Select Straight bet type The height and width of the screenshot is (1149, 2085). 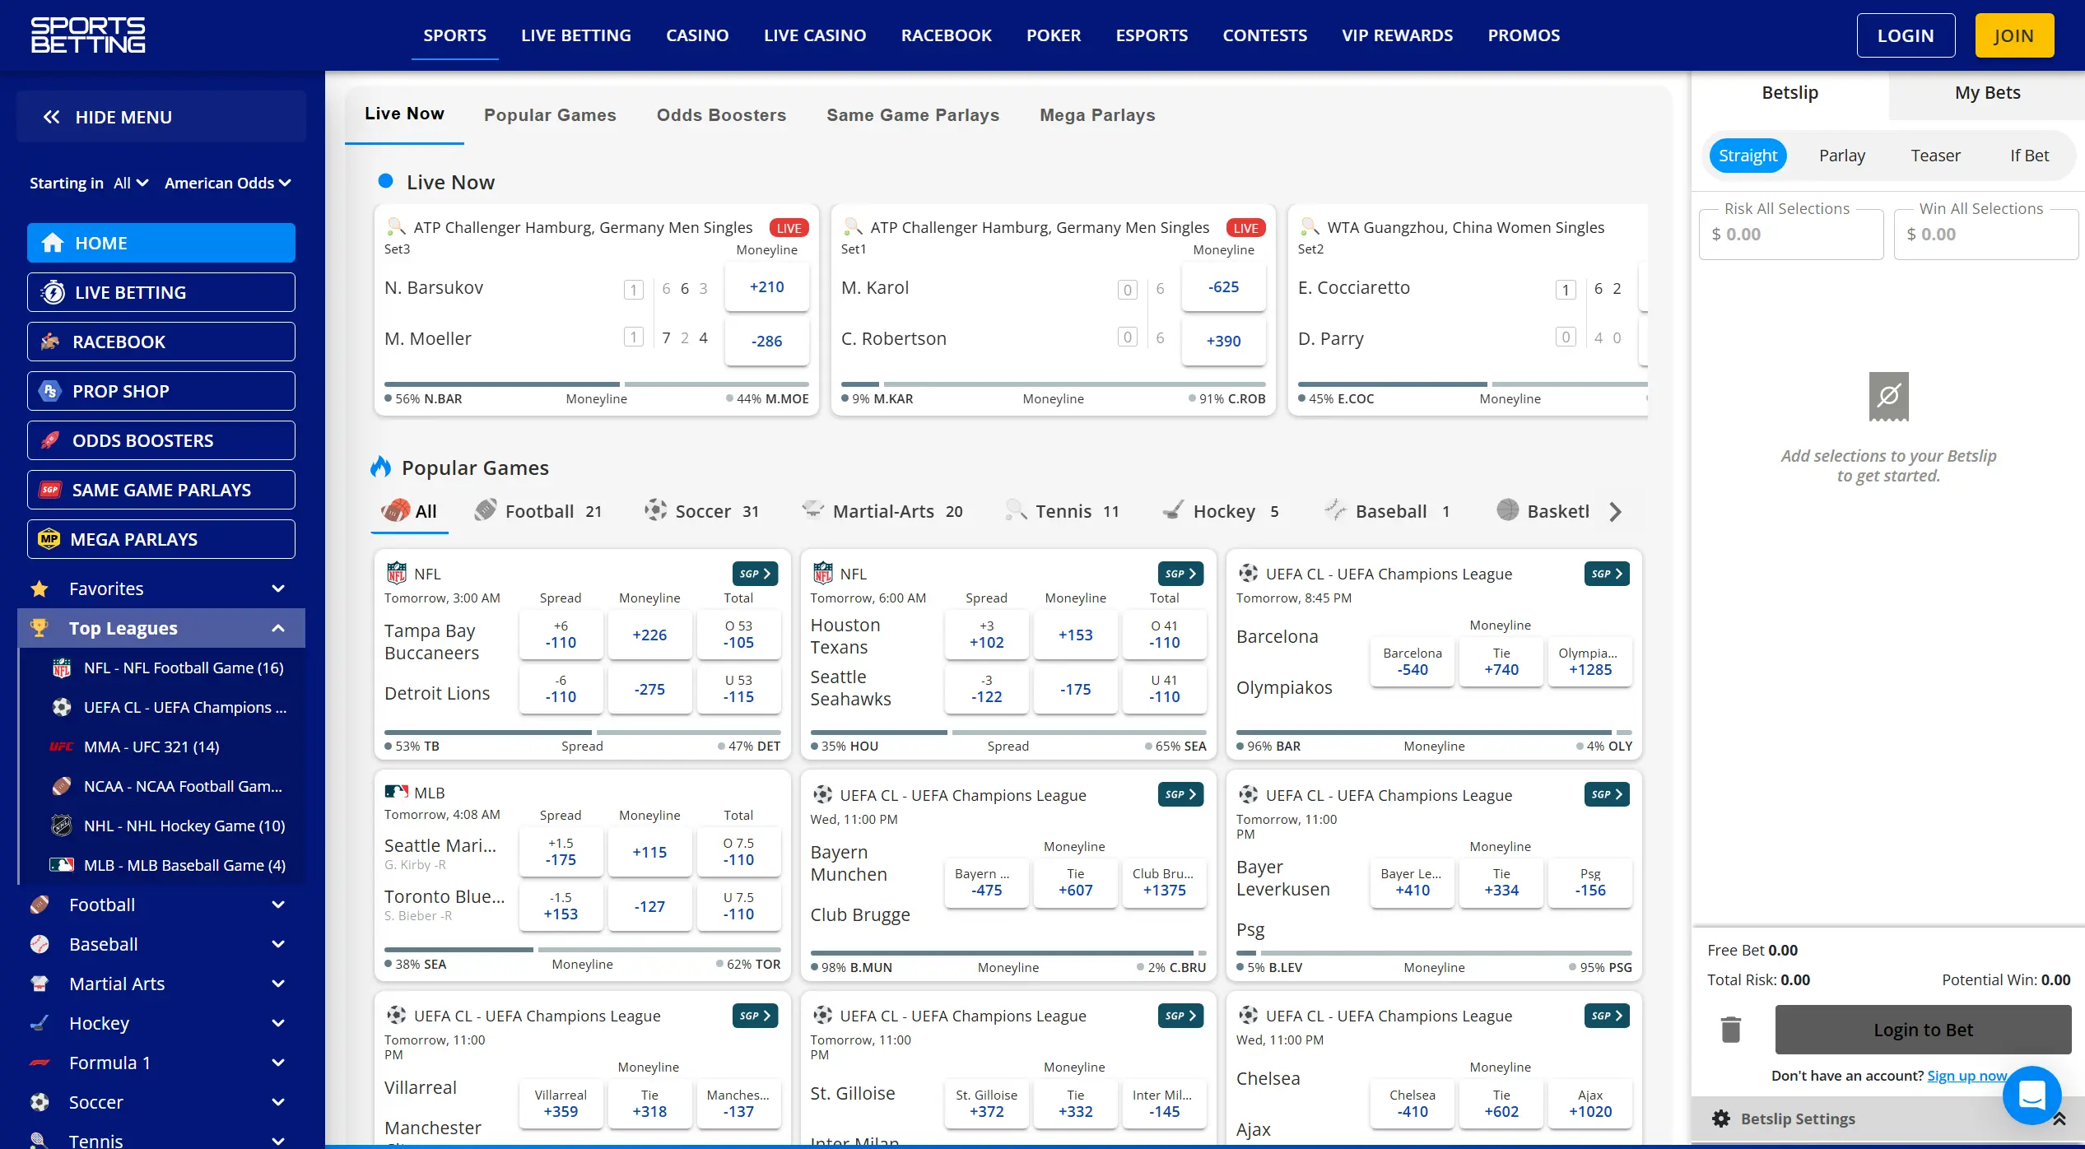(x=1747, y=156)
